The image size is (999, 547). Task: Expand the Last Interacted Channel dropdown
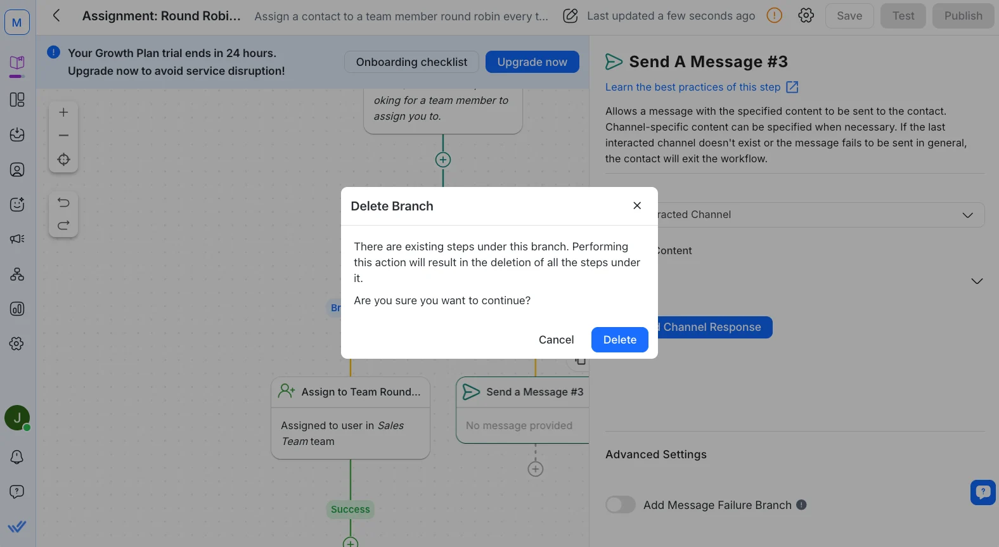pyautogui.click(x=967, y=215)
